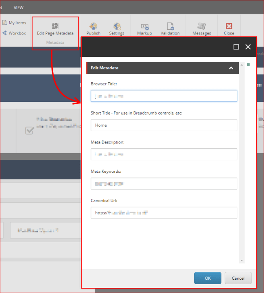Click the Short Title field containing Home
Image resolution: width=264 pixels, height=293 pixels.
[164, 125]
